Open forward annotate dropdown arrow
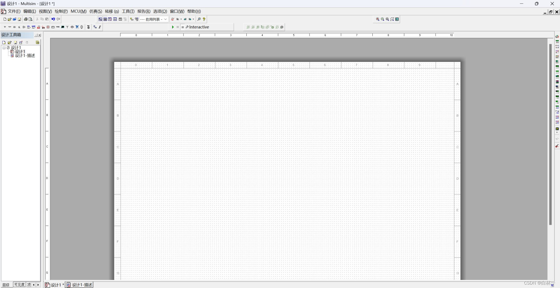The width and height of the screenshot is (560, 288). pos(181,19)
